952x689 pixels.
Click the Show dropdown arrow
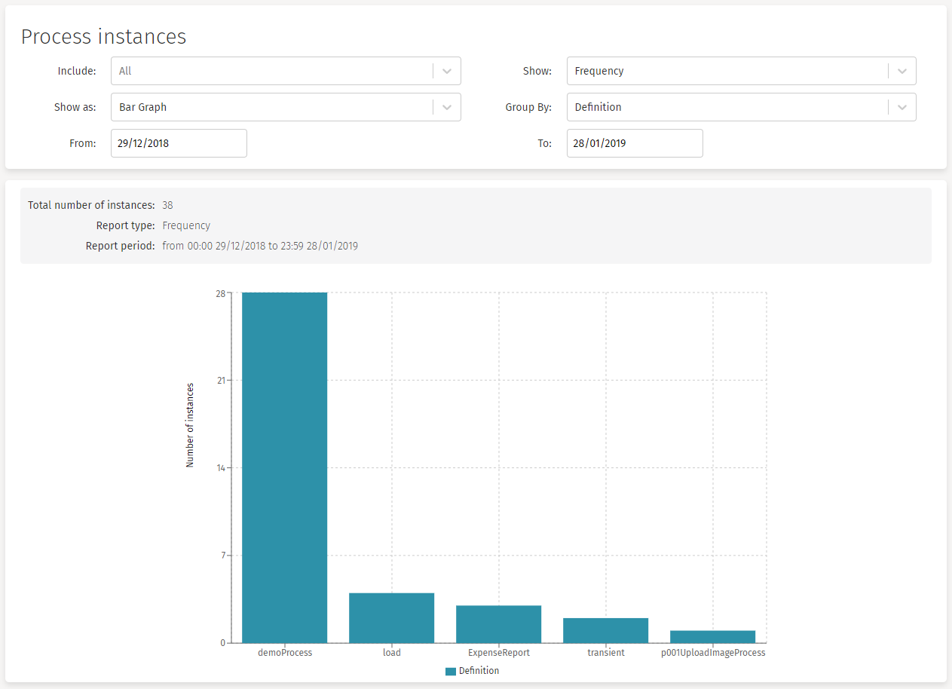[x=901, y=70]
